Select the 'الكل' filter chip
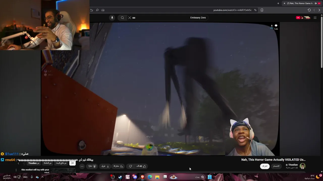 point(72,163)
